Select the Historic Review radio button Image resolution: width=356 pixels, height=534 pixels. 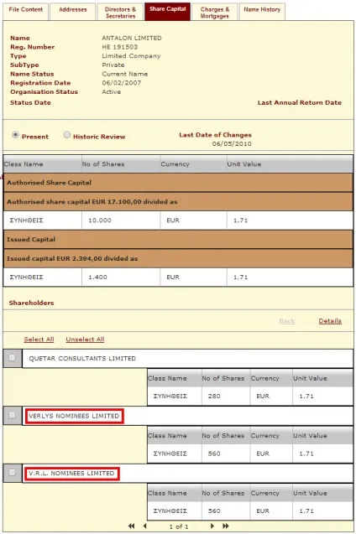tap(67, 135)
